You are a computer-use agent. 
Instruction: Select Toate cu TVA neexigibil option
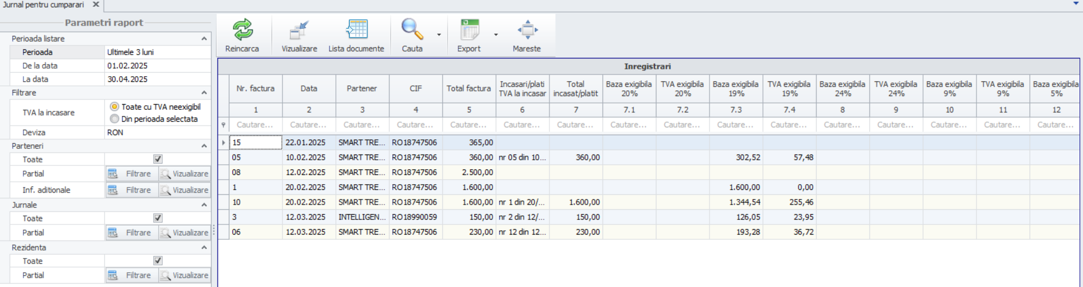click(114, 107)
